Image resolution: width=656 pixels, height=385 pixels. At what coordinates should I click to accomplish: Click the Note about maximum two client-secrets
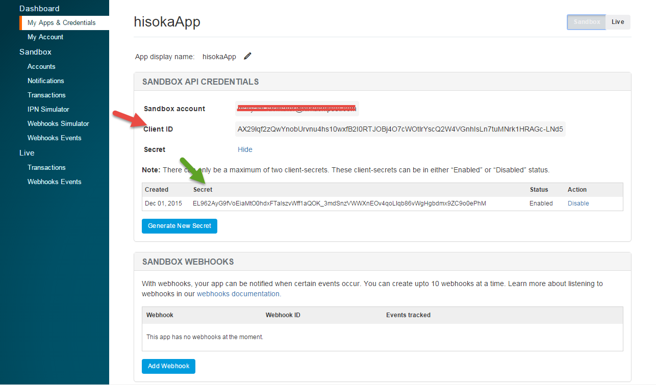point(346,170)
